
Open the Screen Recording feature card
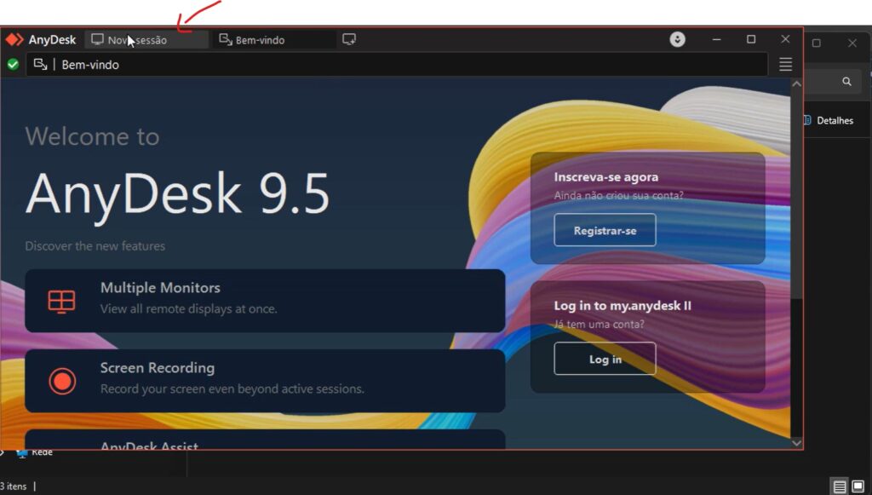[x=266, y=381]
